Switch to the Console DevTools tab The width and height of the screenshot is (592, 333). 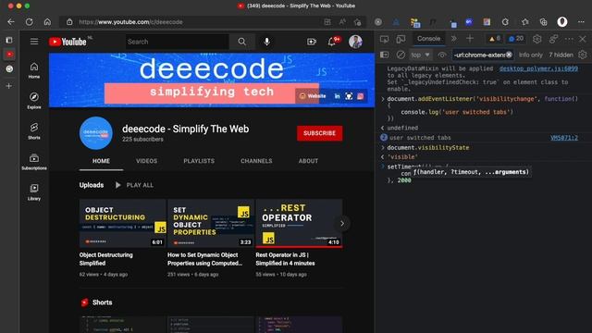click(x=428, y=39)
